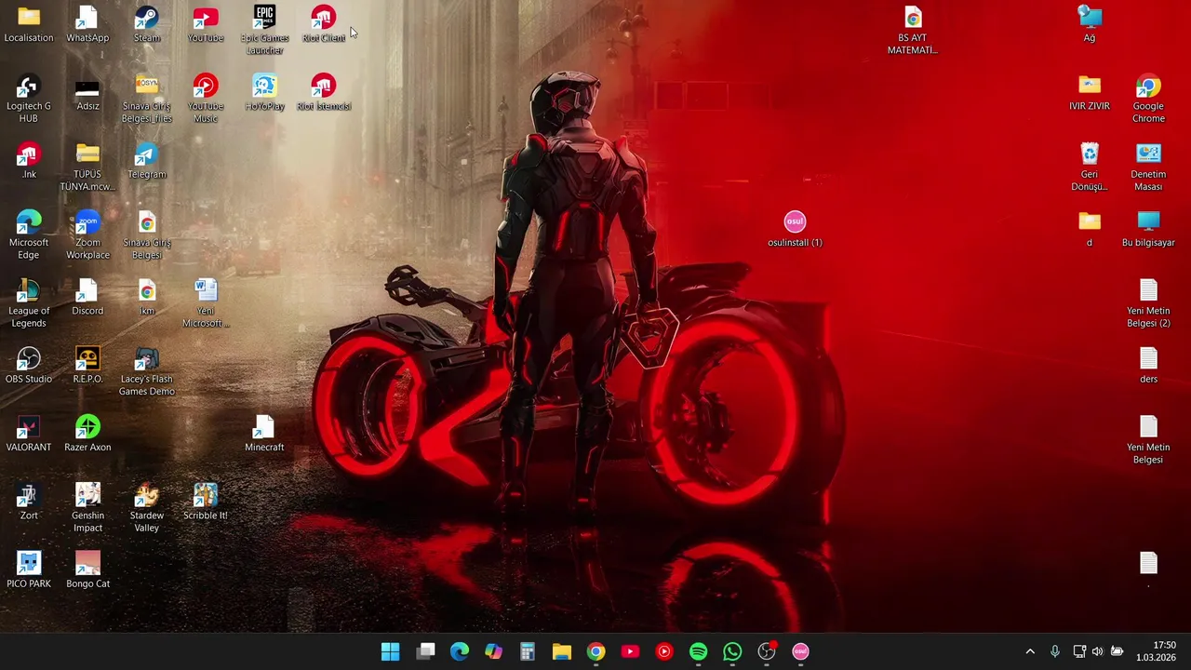Open Razer Axon shortcut

coord(87,434)
